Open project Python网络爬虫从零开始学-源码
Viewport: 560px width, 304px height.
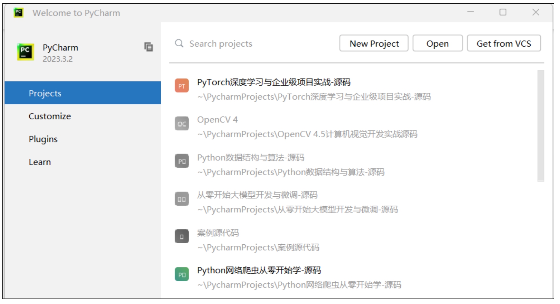coord(259,271)
